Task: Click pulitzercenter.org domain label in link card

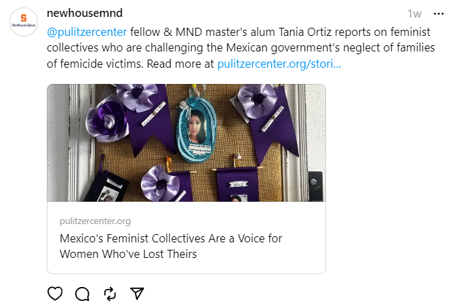Action: [95, 221]
